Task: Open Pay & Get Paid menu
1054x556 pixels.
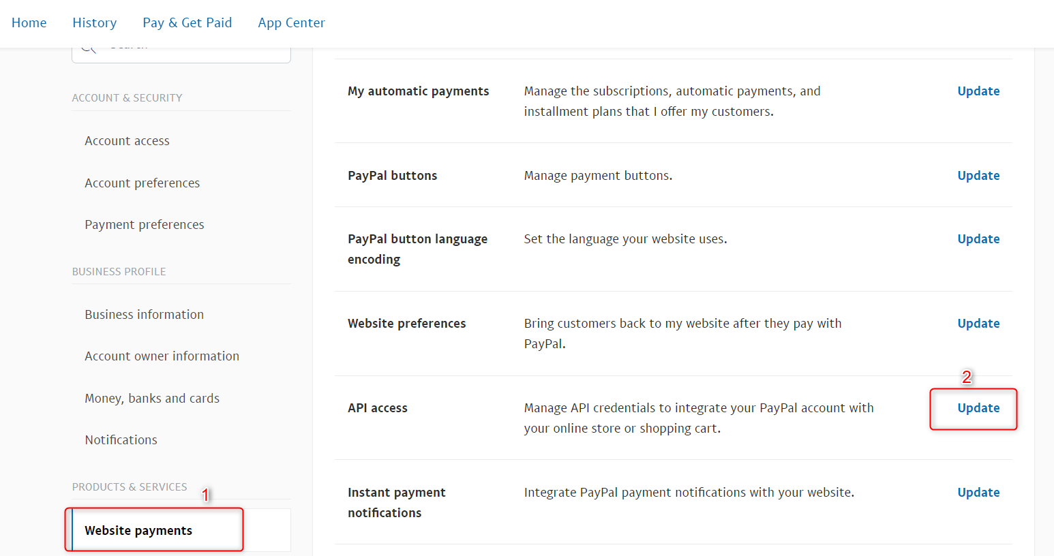Action: [187, 22]
